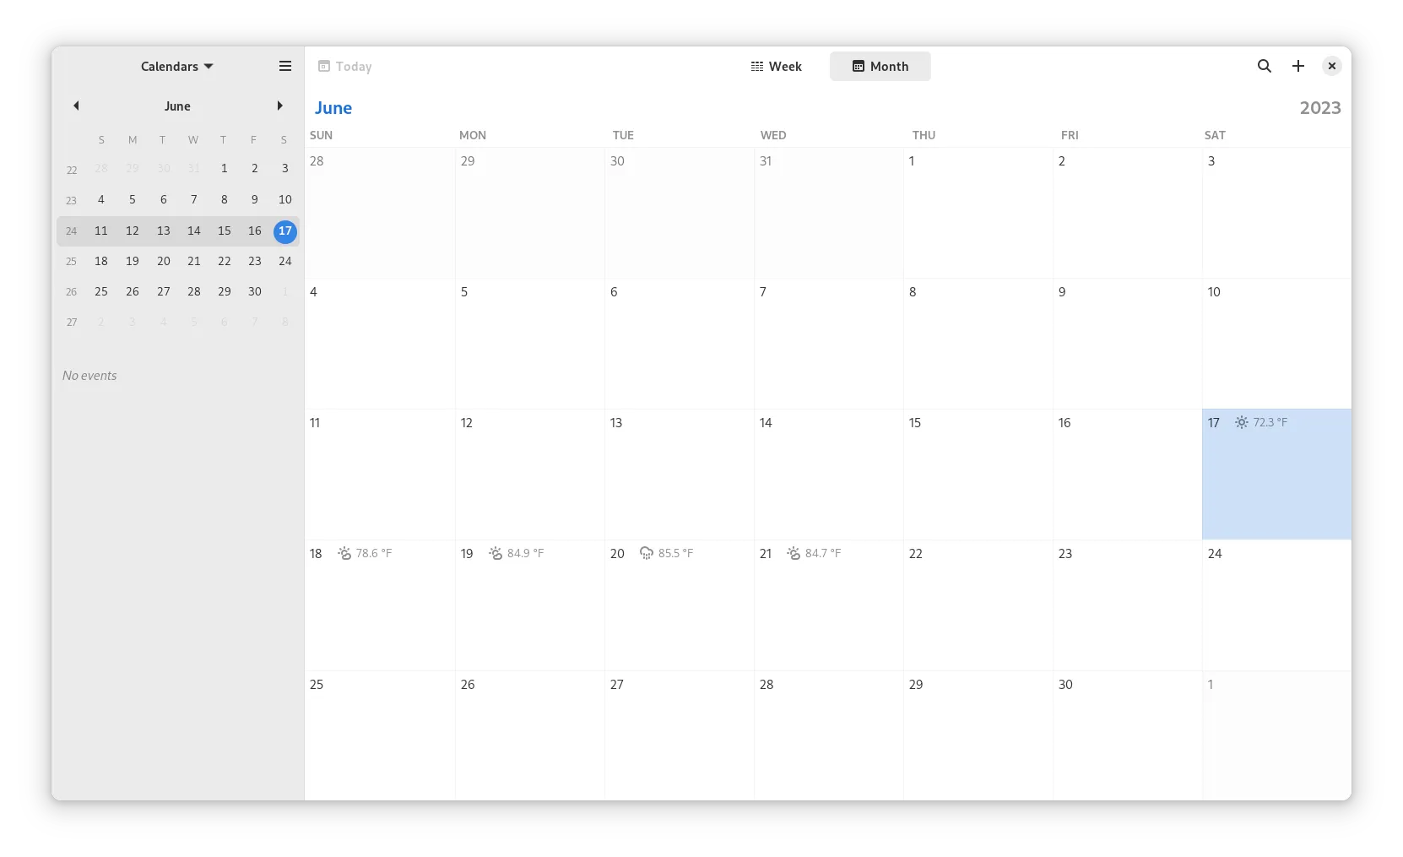
Task: Select the Month view tab
Action: click(880, 66)
